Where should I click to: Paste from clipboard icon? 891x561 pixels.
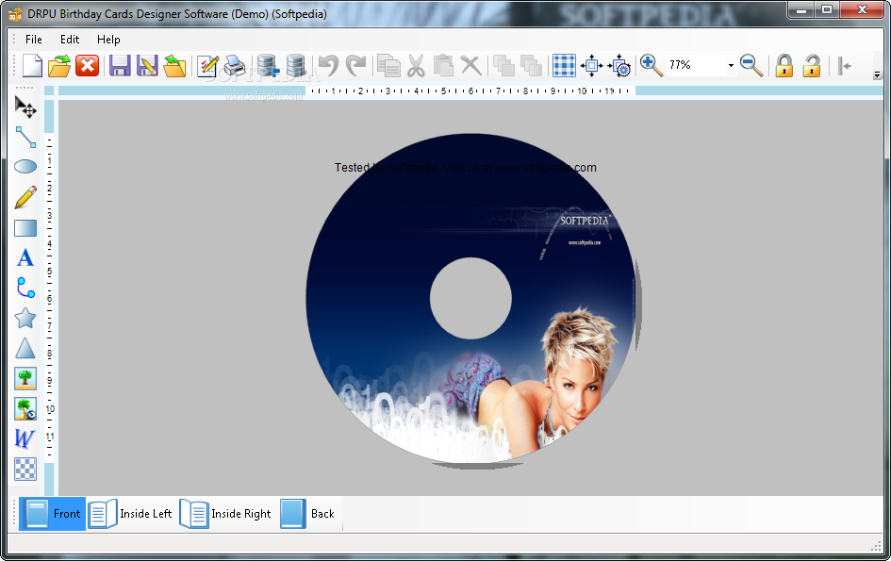tap(443, 65)
